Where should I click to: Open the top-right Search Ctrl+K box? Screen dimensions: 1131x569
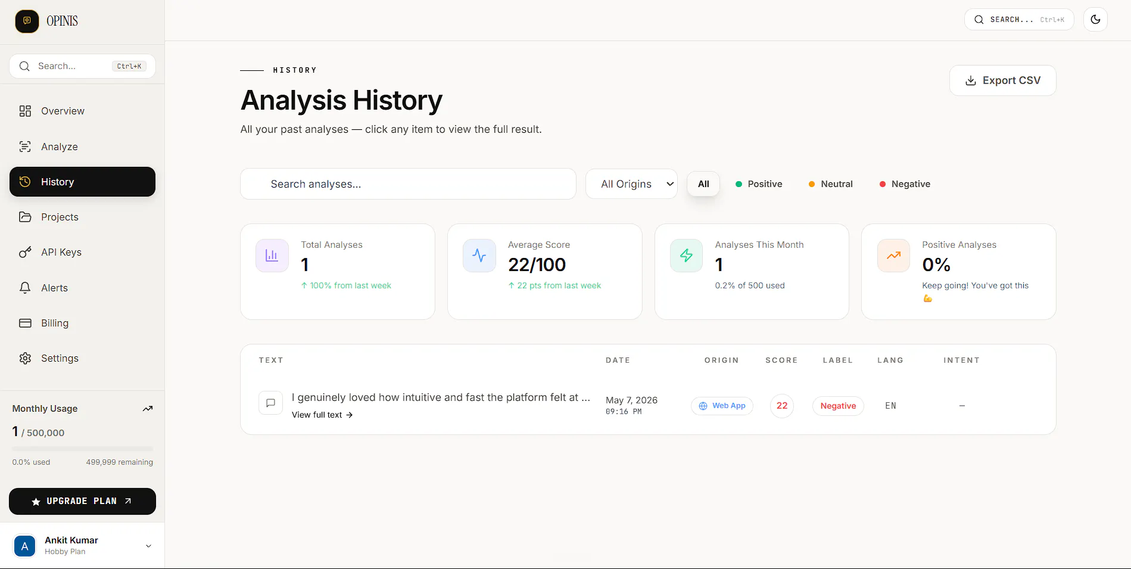click(1019, 20)
